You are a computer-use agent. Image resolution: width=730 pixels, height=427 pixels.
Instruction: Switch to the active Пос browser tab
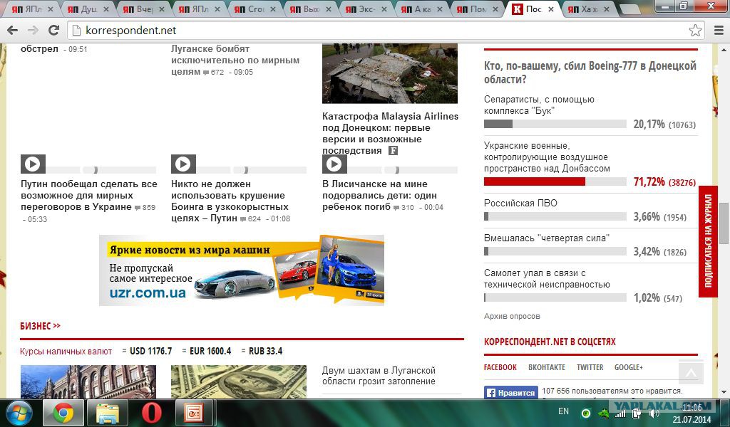click(x=532, y=9)
